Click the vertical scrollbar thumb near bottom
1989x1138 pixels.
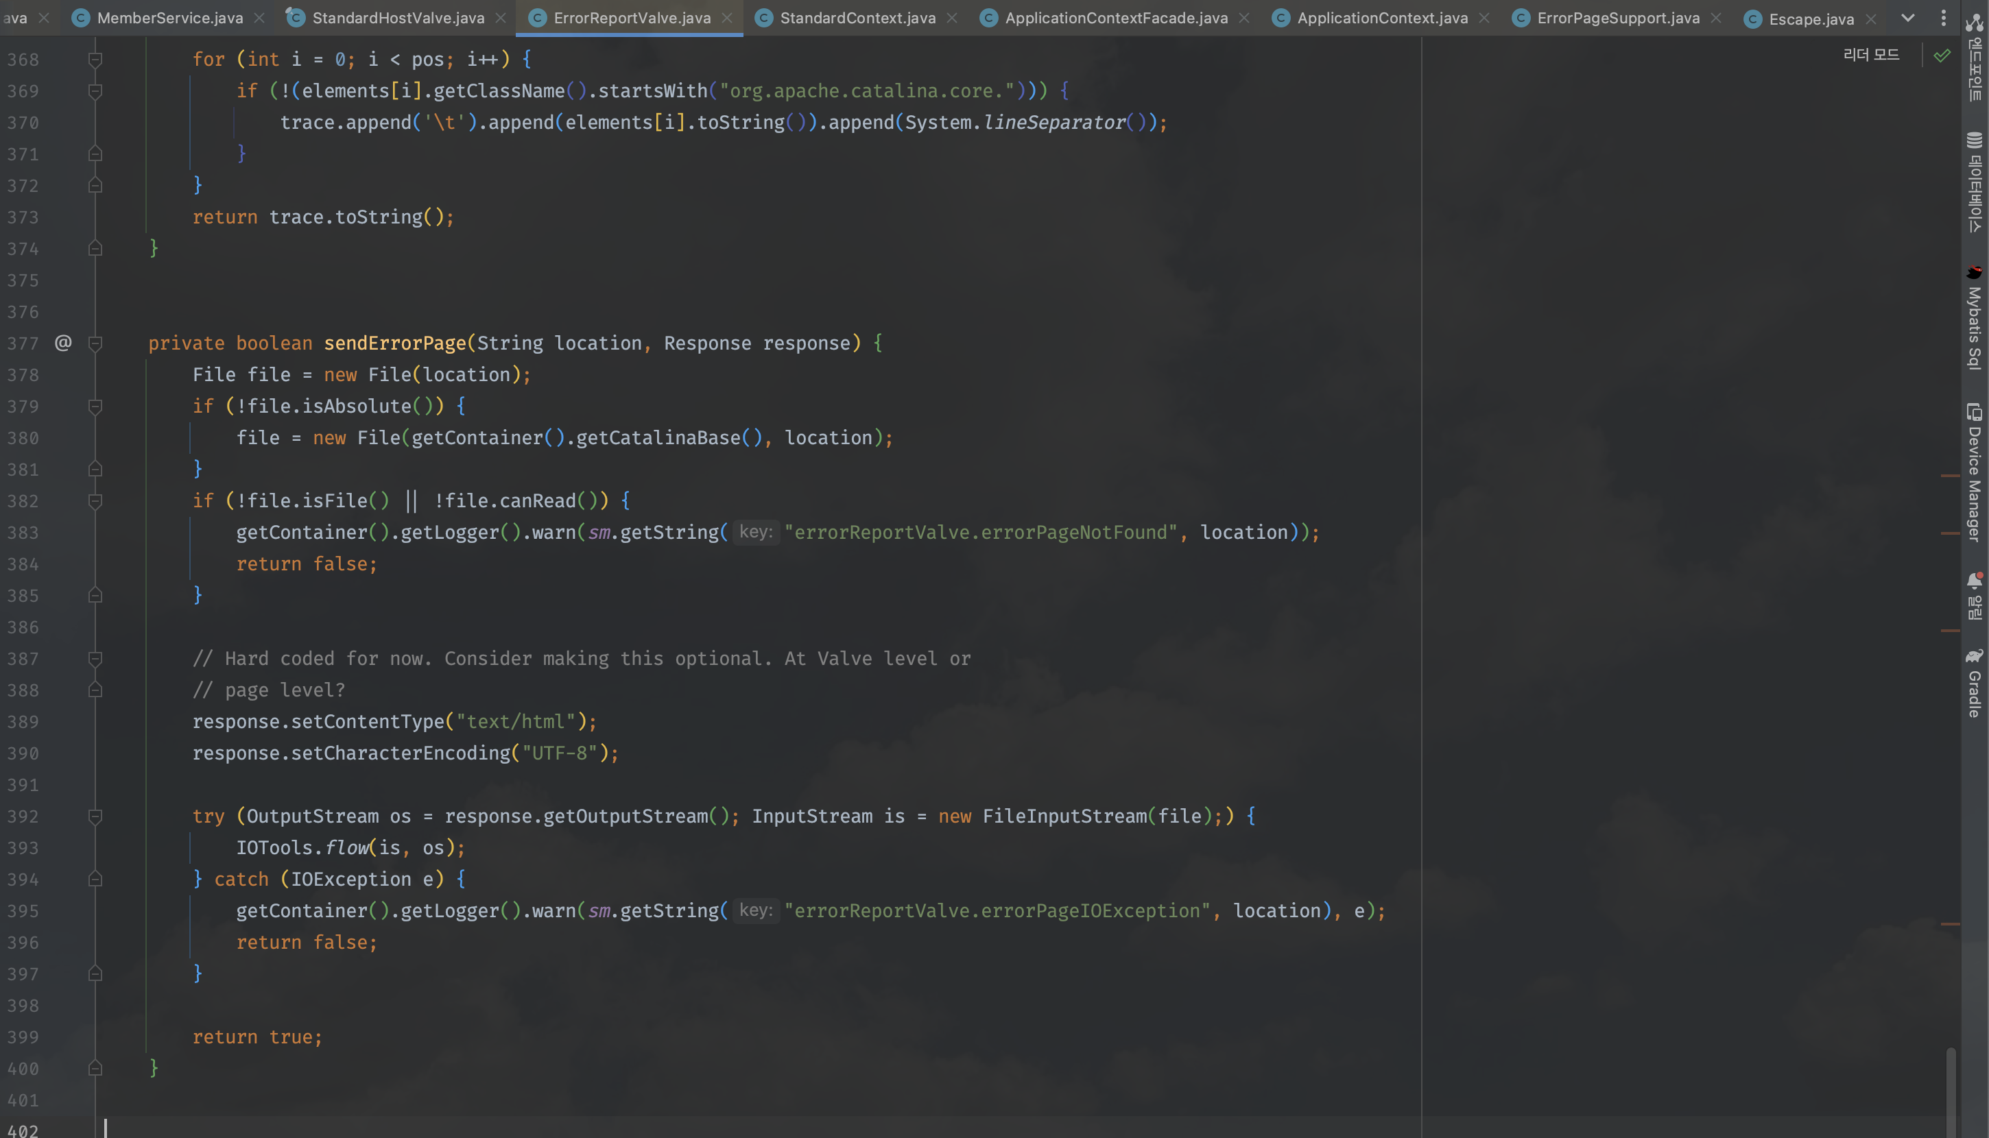1951,1093
